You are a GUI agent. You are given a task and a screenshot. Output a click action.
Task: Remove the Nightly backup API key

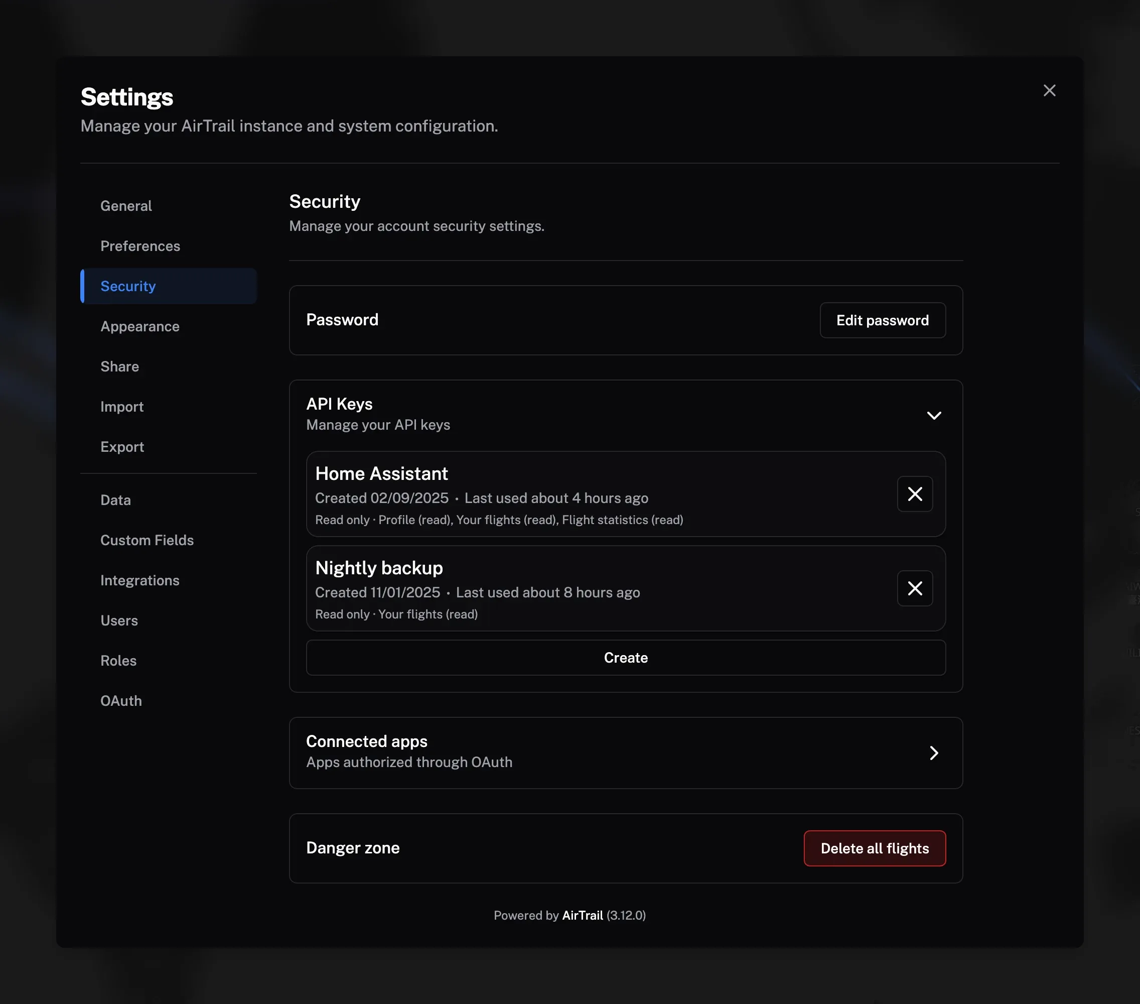(x=915, y=588)
